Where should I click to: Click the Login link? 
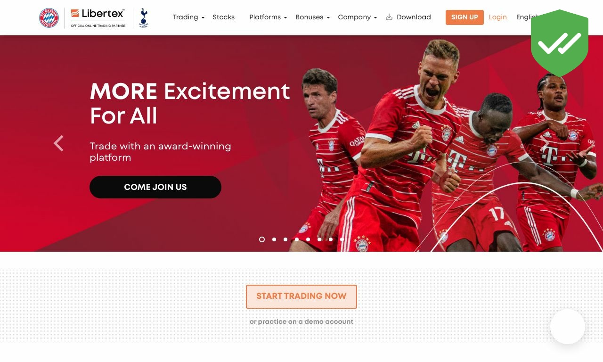(497, 17)
